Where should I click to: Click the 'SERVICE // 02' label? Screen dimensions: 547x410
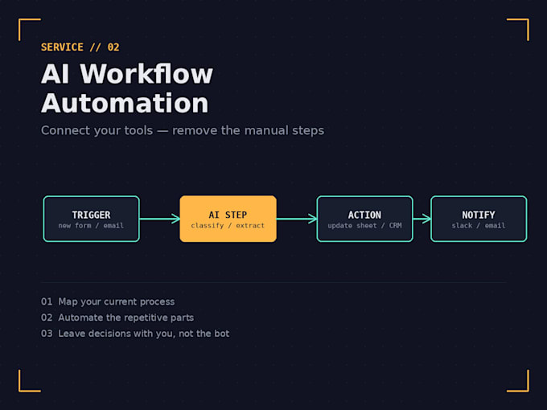(x=80, y=47)
